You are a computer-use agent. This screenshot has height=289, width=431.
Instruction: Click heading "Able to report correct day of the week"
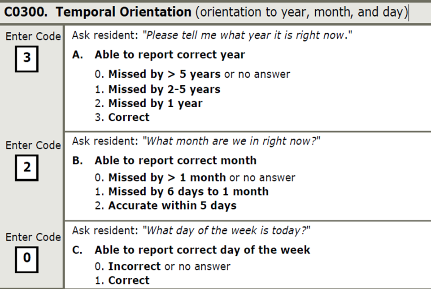click(202, 250)
